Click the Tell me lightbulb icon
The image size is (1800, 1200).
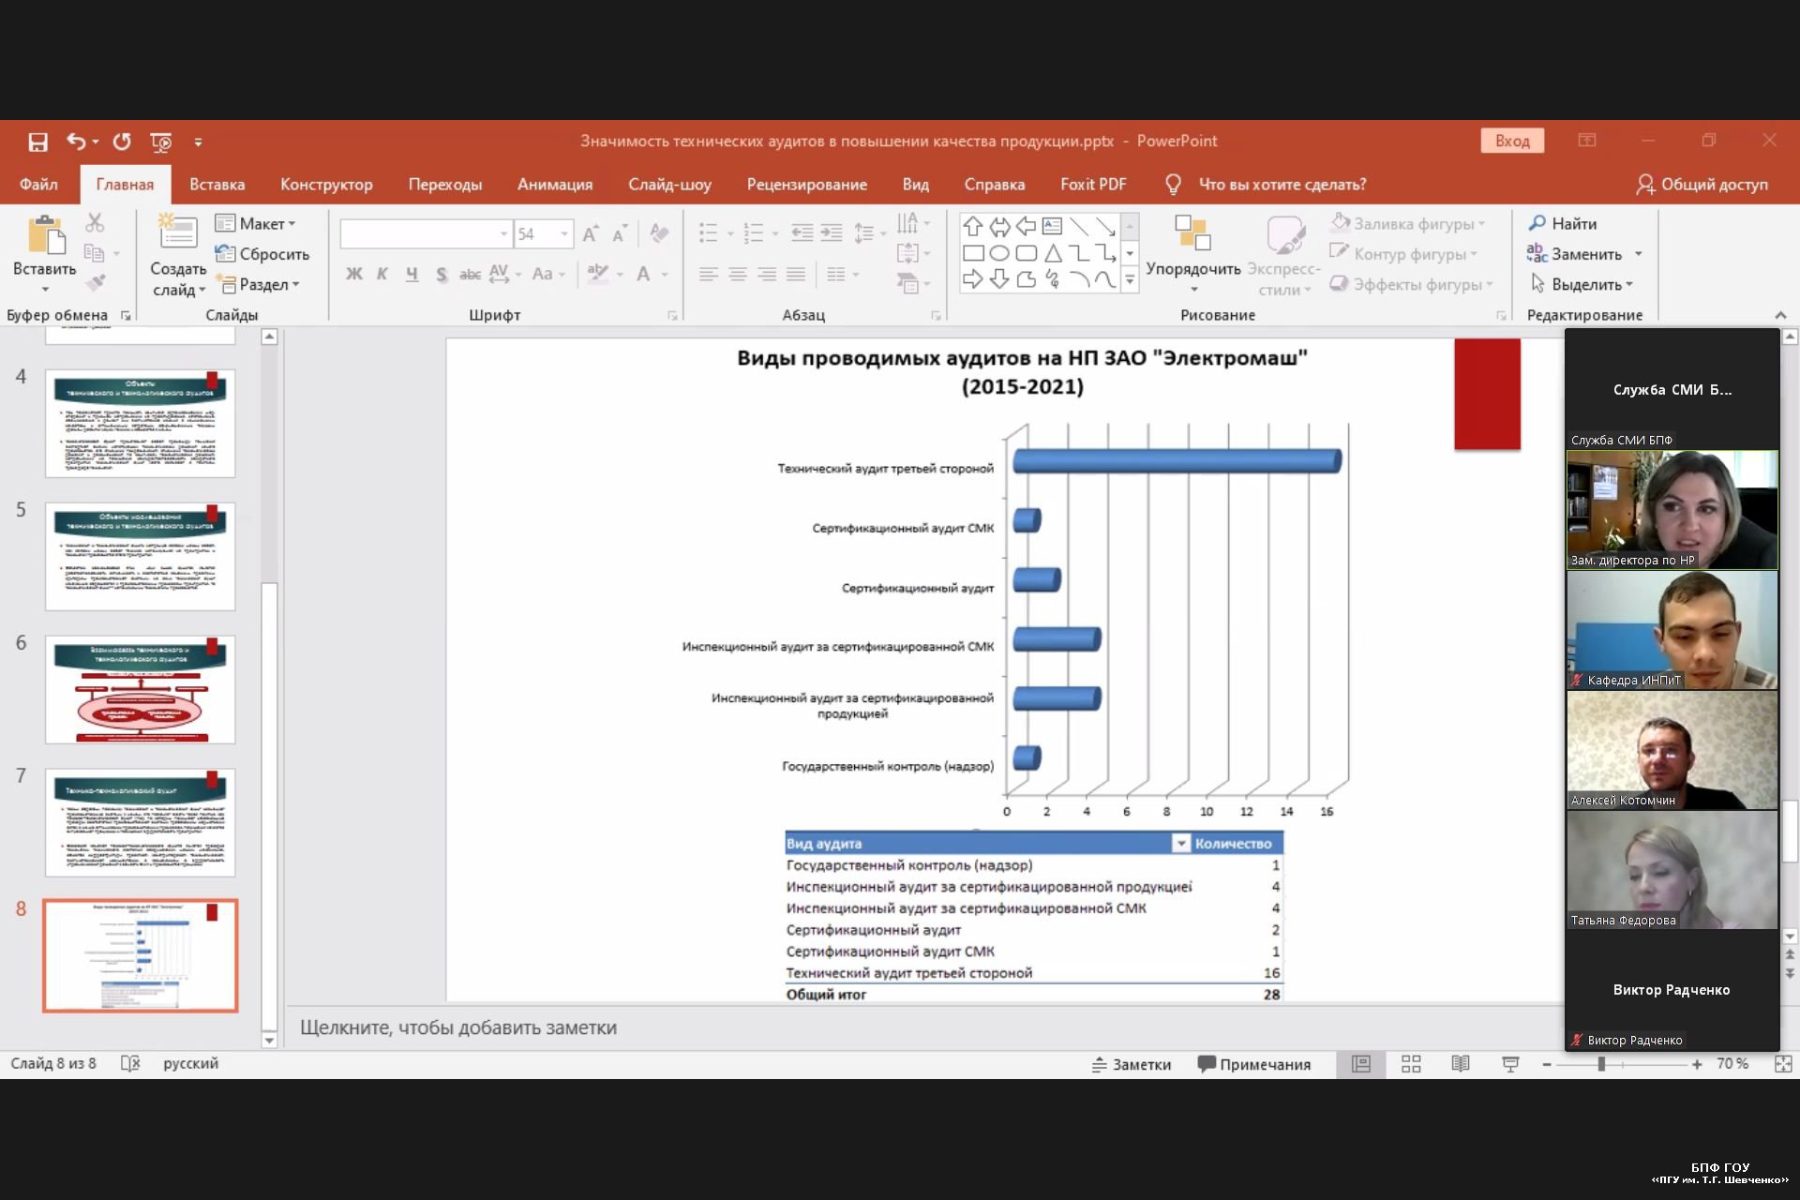click(1173, 184)
